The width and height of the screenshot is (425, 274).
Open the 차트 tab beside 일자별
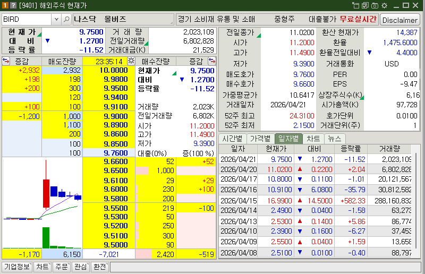click(x=313, y=139)
